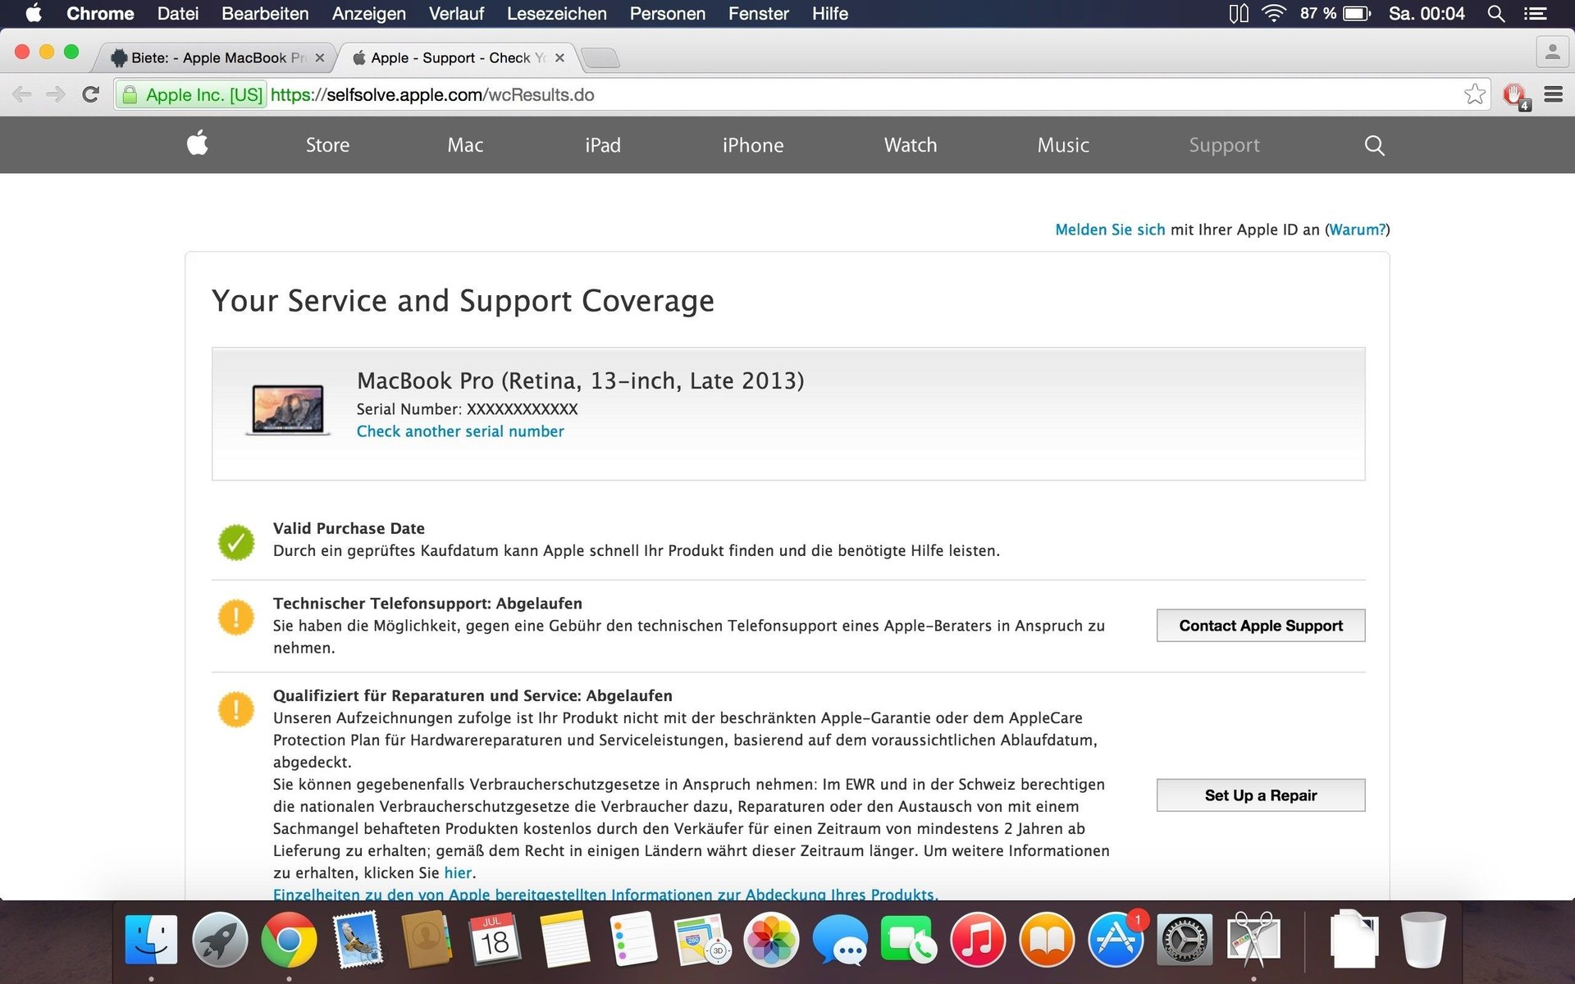Open a new browser tab
The image size is (1575, 984).
[x=600, y=57]
